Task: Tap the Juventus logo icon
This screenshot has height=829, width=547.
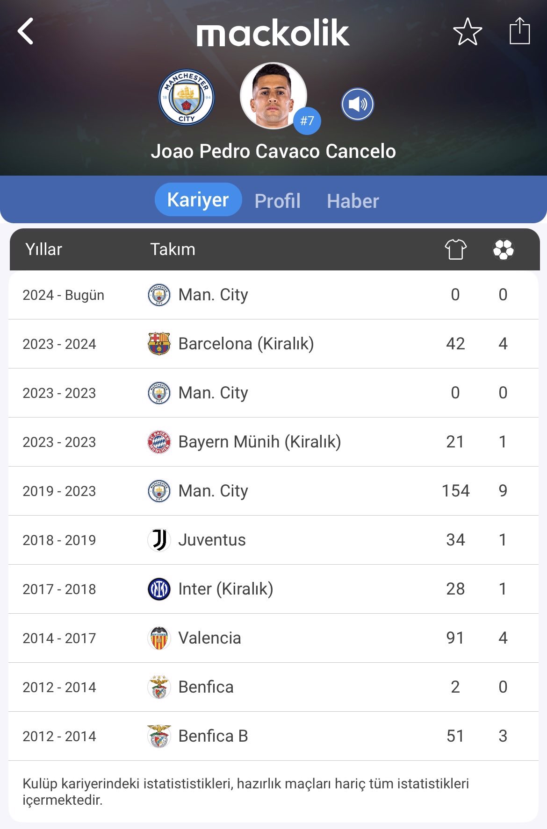Action: click(x=159, y=540)
